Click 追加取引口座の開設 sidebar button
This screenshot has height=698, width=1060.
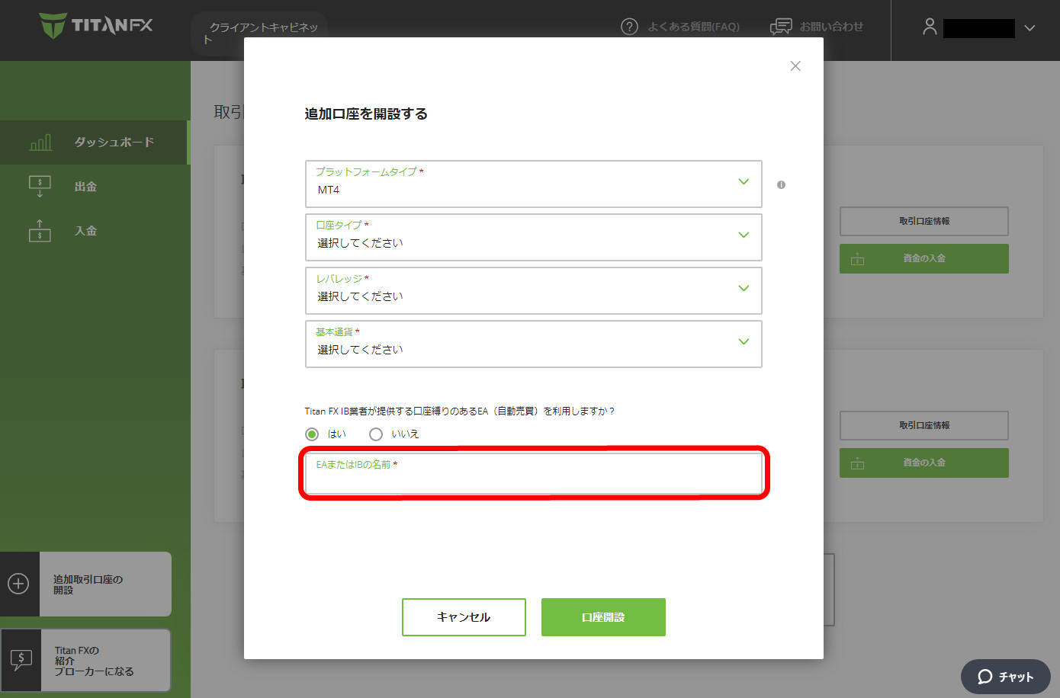click(85, 584)
